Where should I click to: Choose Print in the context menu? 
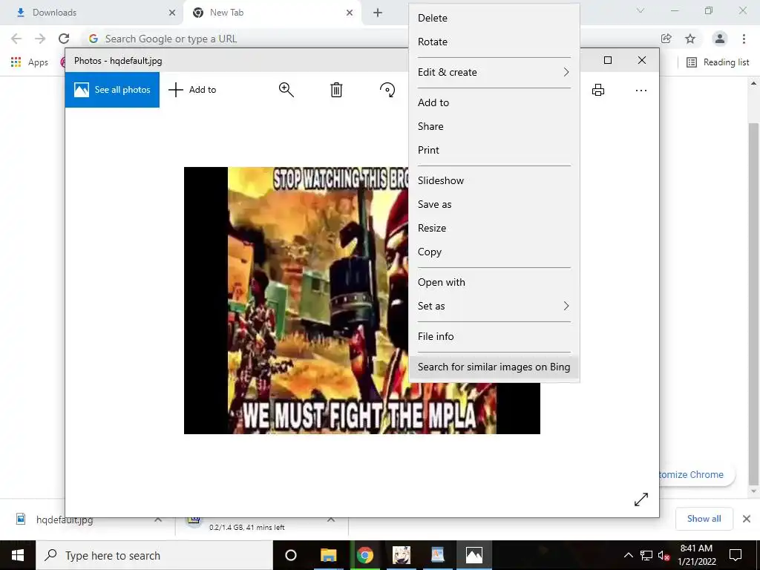[494, 150]
